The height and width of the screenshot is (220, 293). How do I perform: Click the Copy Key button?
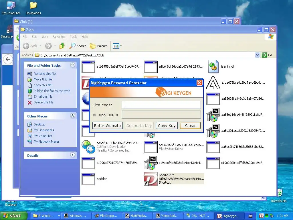tap(167, 125)
